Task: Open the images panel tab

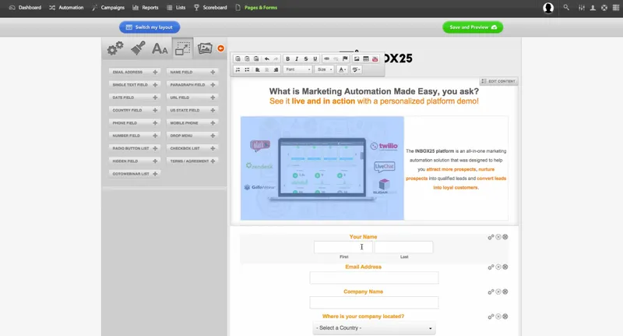Action: [x=205, y=48]
